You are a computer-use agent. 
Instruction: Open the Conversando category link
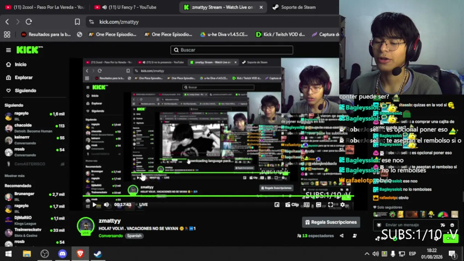[111, 236]
